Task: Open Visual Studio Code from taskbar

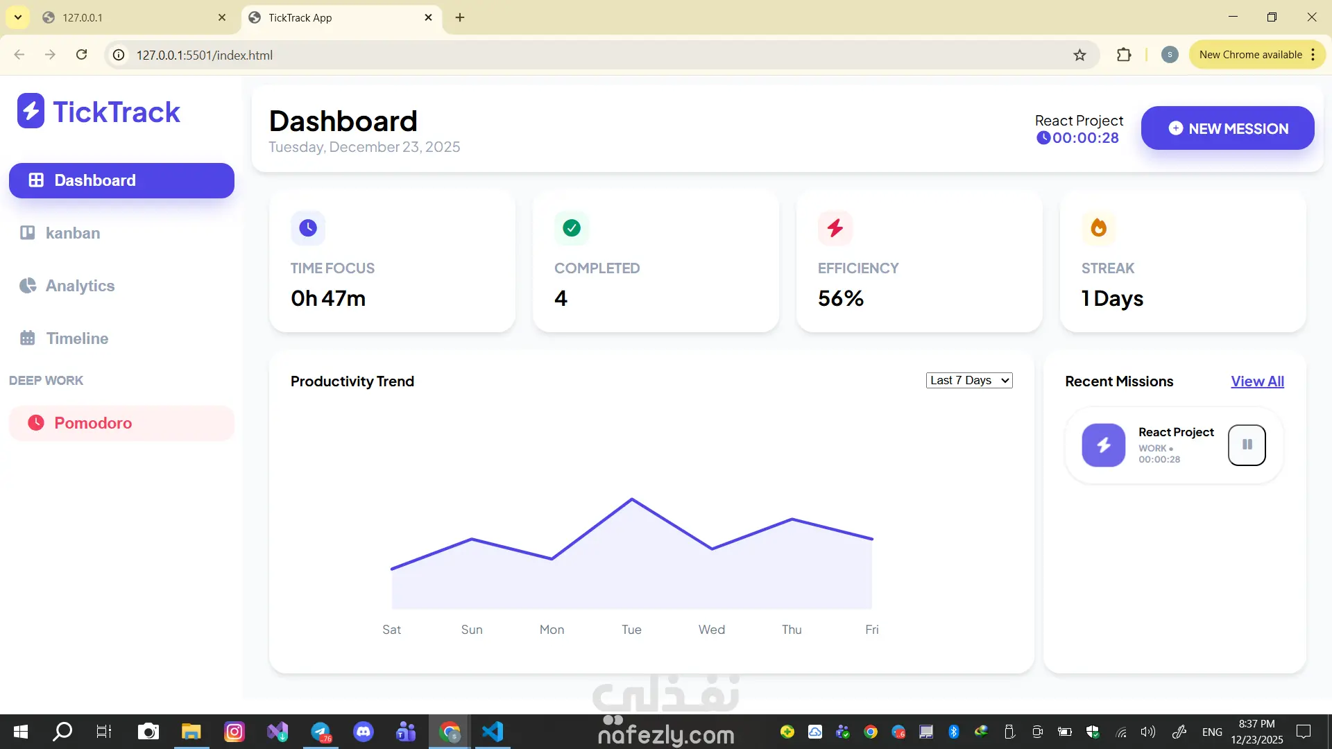Action: [492, 732]
